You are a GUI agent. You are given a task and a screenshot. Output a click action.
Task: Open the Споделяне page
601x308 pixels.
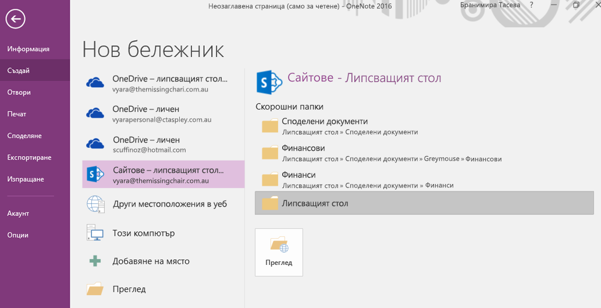pos(24,136)
